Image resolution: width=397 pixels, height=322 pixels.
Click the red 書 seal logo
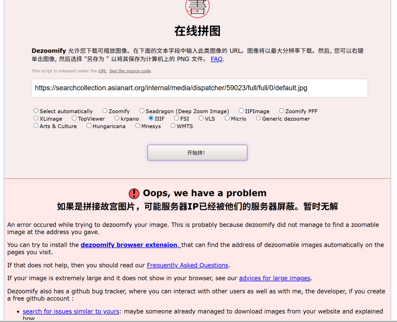(x=197, y=7)
